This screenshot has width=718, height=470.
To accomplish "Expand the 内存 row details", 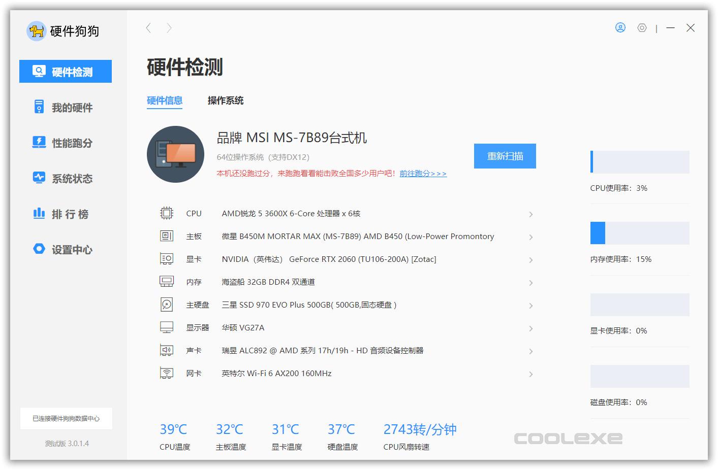I will 531,283.
